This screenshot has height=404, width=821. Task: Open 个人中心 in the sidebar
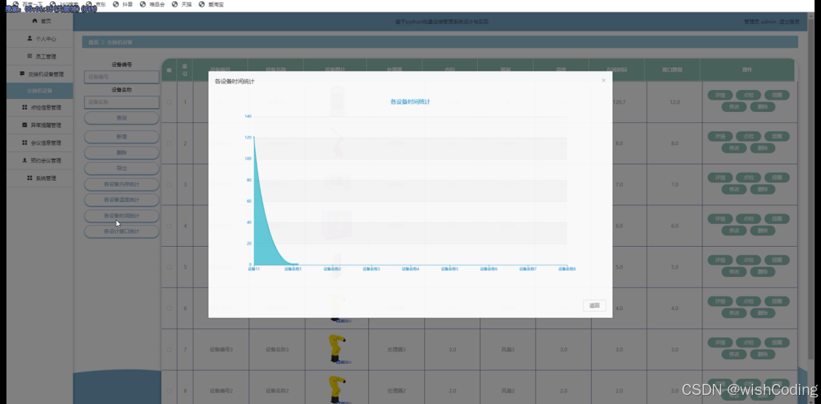[41, 39]
